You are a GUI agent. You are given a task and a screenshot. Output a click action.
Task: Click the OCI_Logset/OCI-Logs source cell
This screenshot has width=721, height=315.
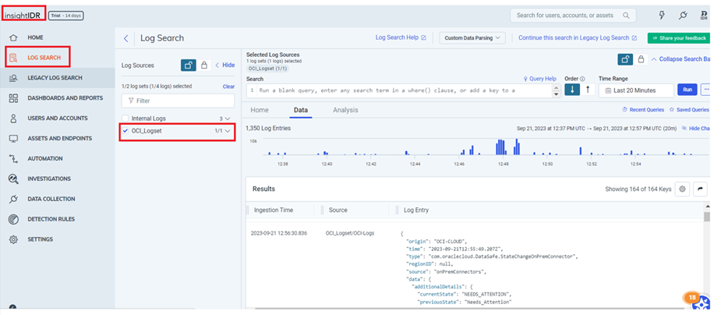350,233
